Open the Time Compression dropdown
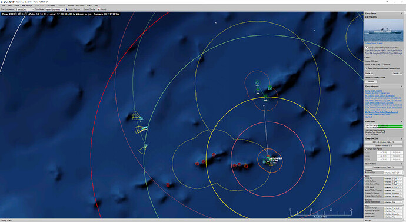 [25, 9]
